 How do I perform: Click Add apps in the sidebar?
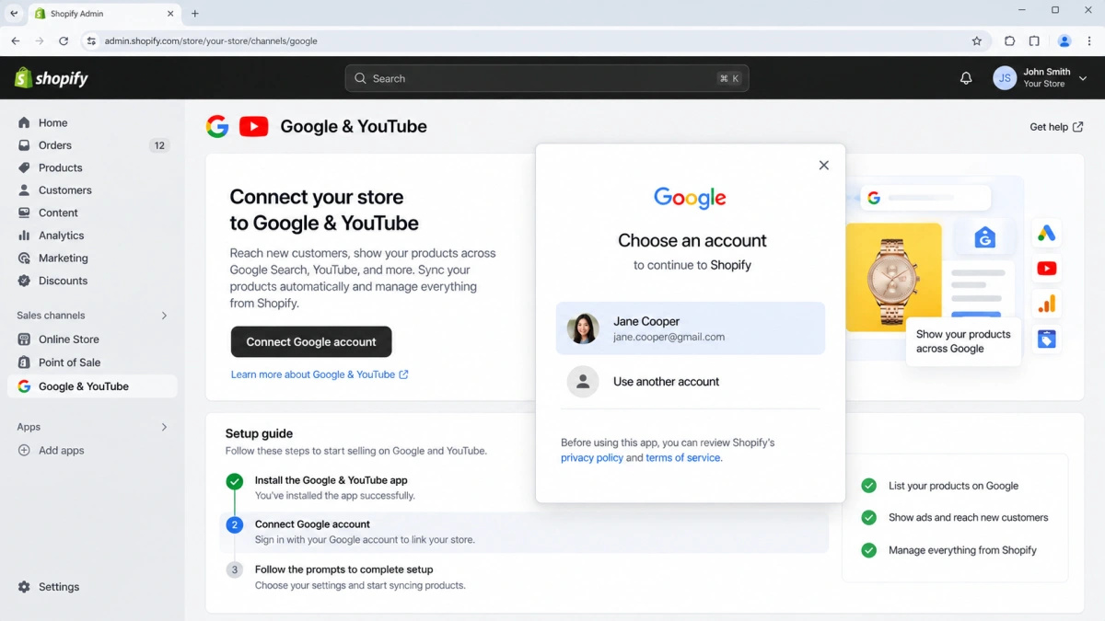(x=61, y=450)
